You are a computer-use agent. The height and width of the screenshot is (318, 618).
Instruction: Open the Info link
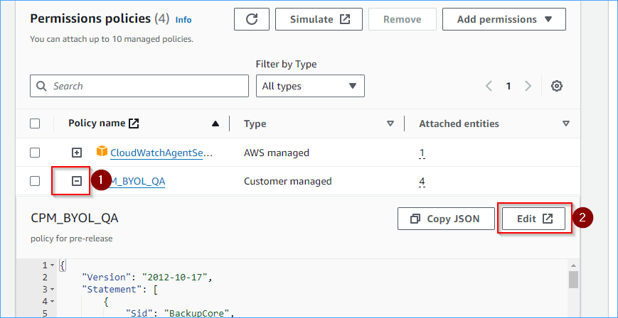point(183,20)
